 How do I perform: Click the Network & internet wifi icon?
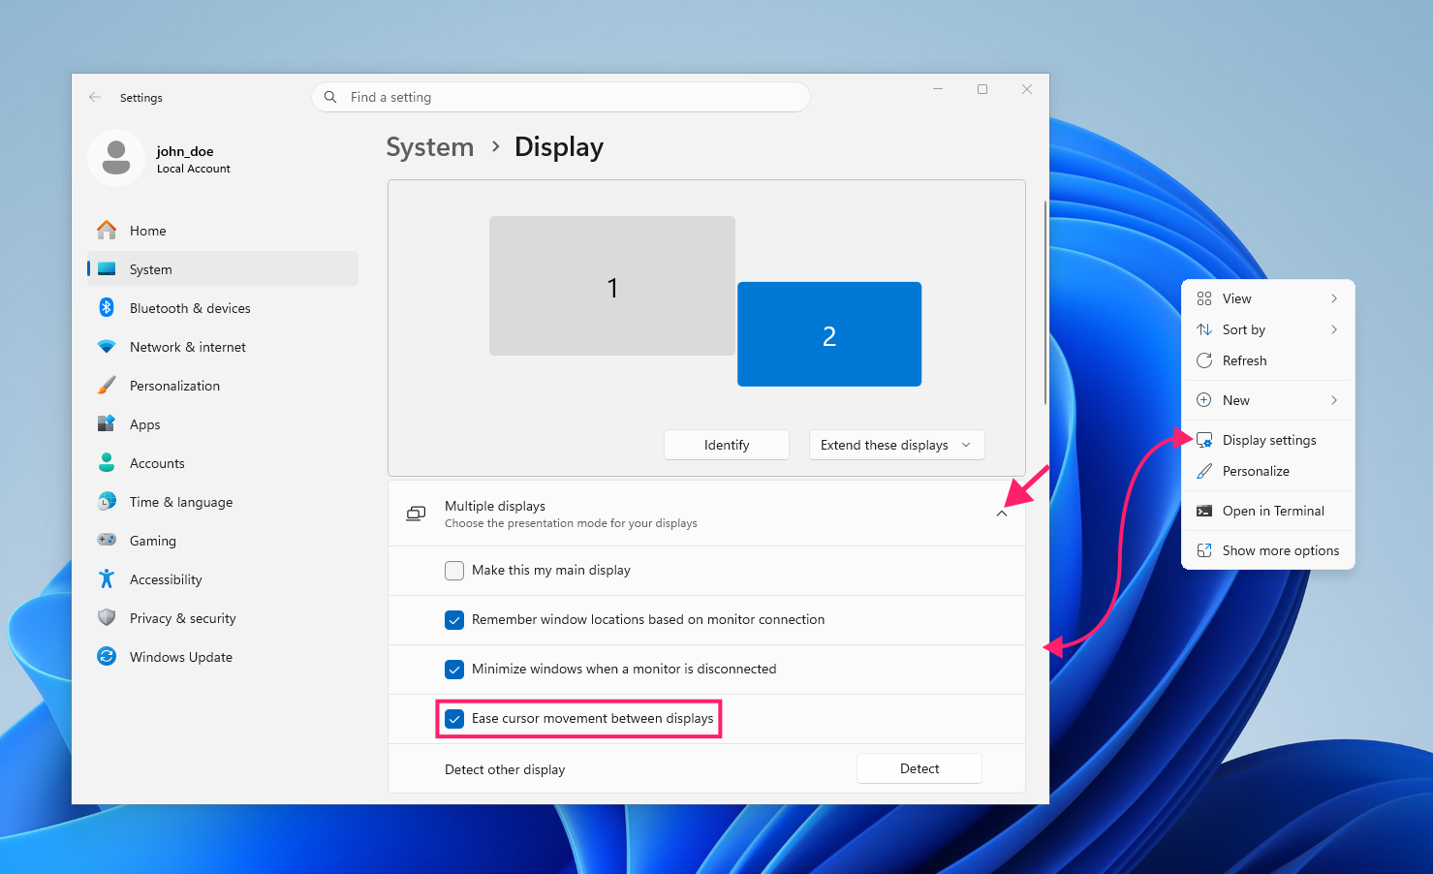click(107, 347)
